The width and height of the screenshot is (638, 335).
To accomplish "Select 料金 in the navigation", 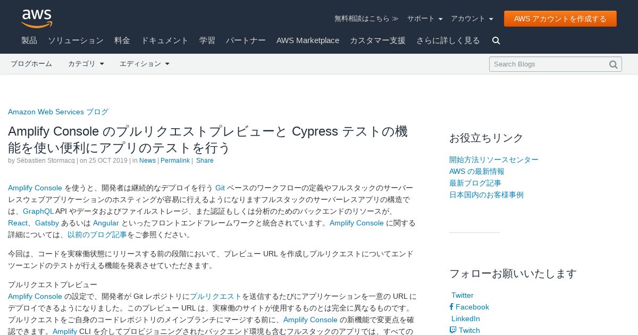I will [x=122, y=40].
